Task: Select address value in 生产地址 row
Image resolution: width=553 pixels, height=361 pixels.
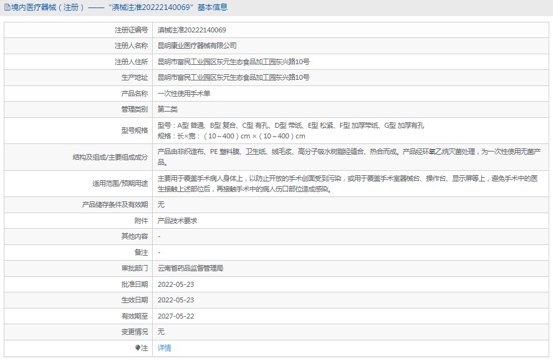Action: pyautogui.click(x=233, y=77)
